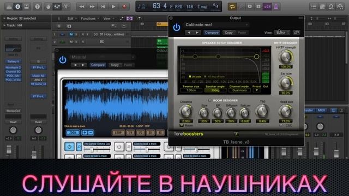This screenshot has width=349, height=196.
Task: Bypass TB_Isone plugin with power button
Action: [177, 28]
